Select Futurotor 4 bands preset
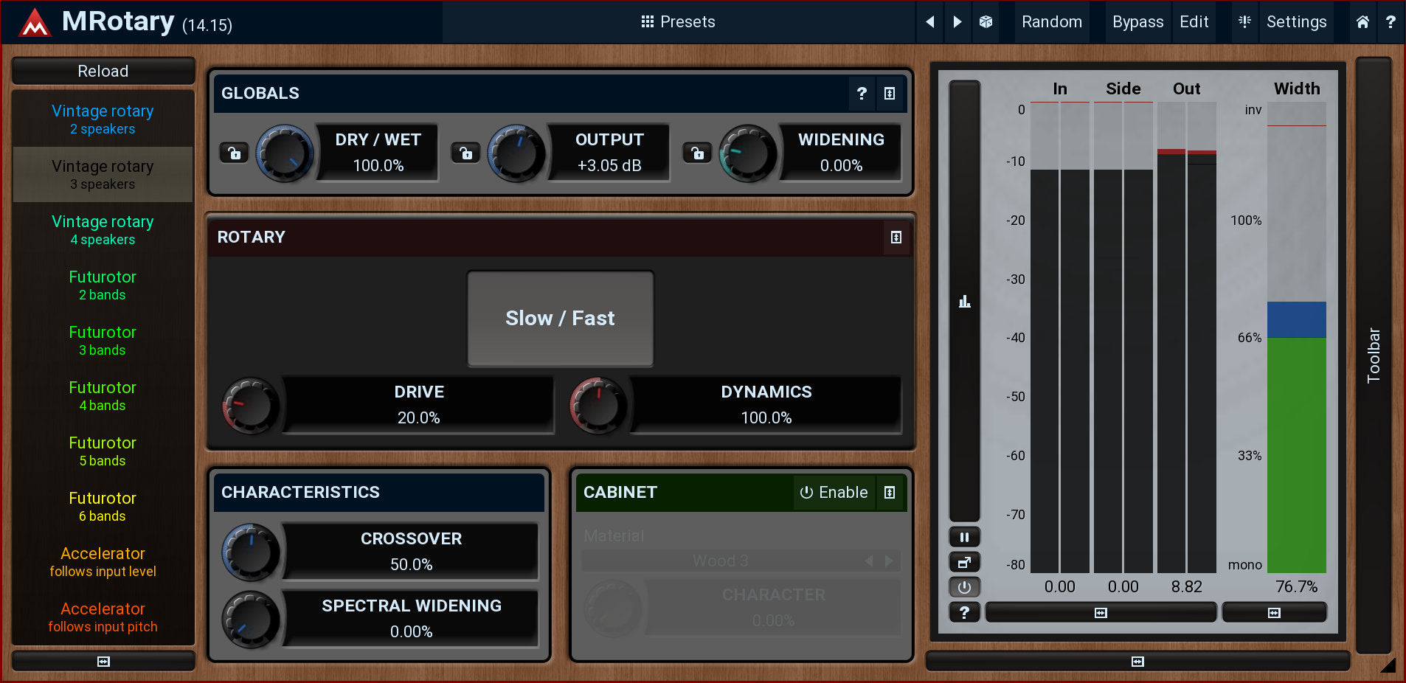Screen dimensions: 1406x683 (x=103, y=395)
